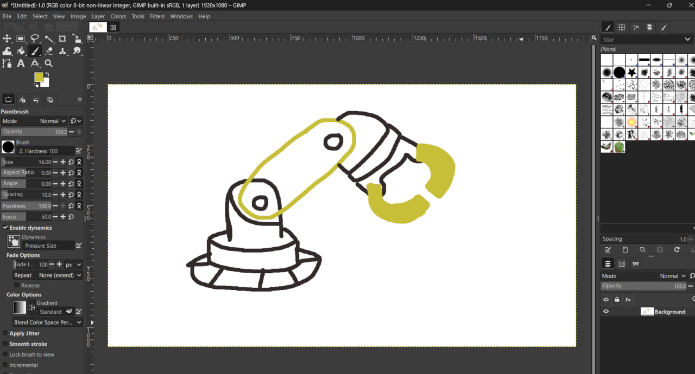This screenshot has width=695, height=374.
Task: Increase brush Size with plus button
Action: [63, 162]
